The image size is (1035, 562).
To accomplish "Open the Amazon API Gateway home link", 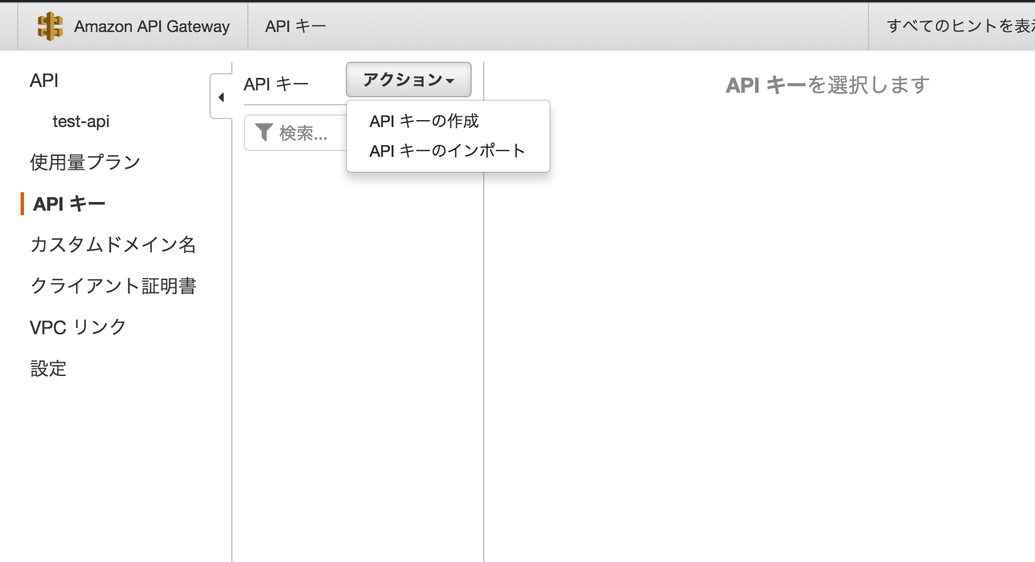I will tap(152, 26).
